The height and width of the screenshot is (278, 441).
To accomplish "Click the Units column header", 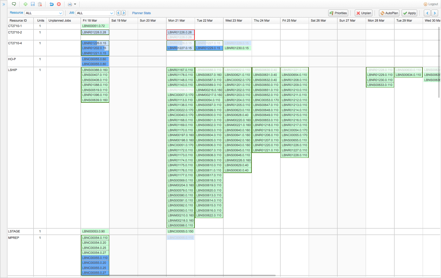I will pos(40,21).
